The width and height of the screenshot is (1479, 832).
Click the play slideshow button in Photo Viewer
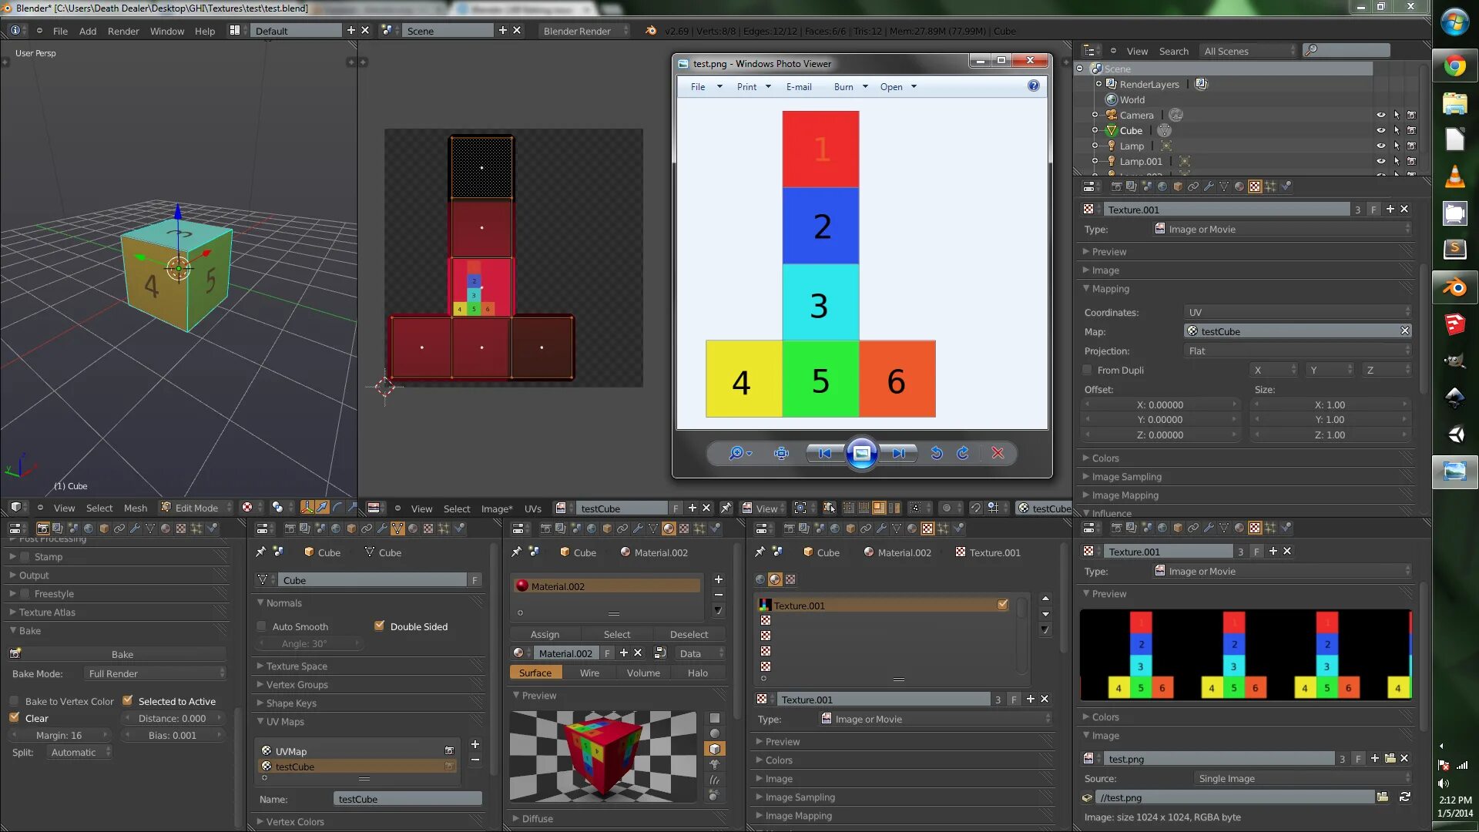point(861,453)
